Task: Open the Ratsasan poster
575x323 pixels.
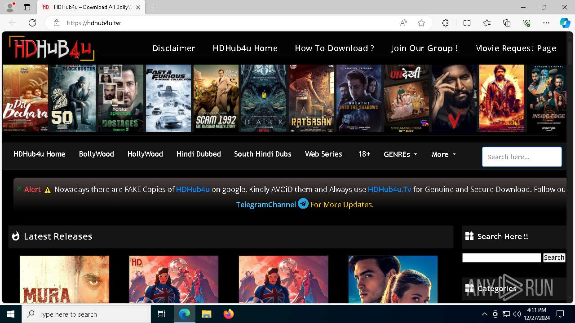Action: (x=311, y=98)
